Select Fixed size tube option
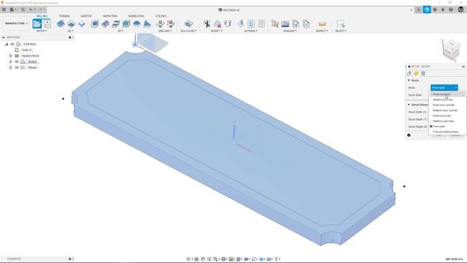The width and height of the screenshot is (467, 263). click(447, 115)
